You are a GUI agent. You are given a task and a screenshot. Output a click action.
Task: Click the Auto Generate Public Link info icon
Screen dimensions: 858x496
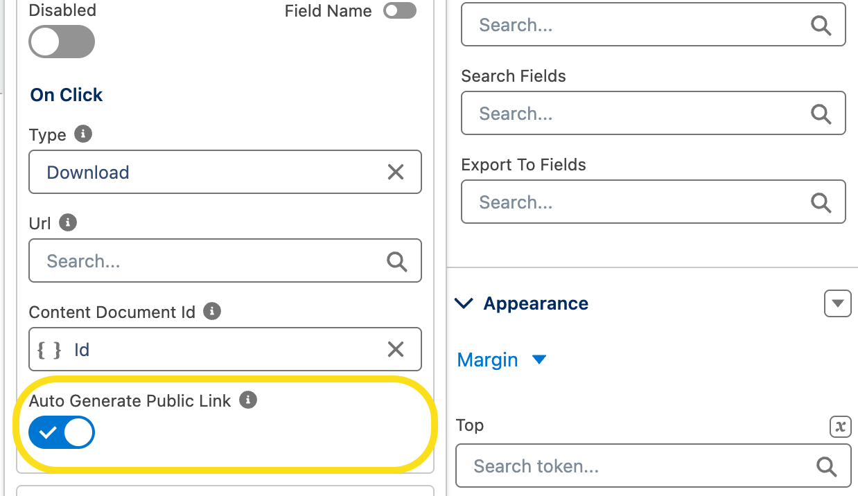tap(248, 400)
